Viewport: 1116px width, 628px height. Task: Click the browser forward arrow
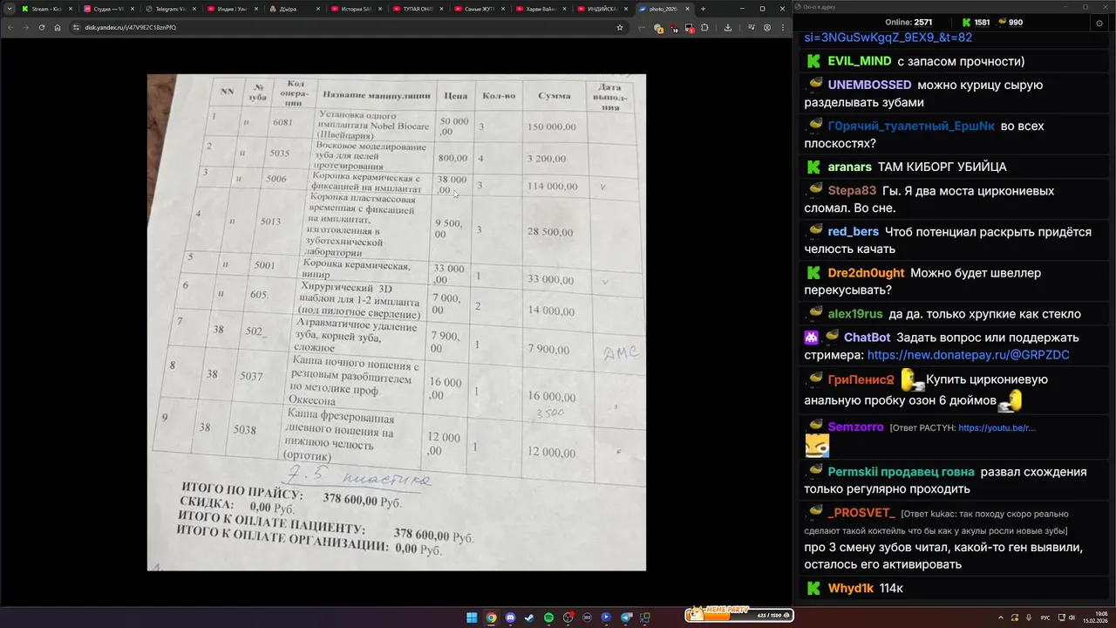coord(26,27)
